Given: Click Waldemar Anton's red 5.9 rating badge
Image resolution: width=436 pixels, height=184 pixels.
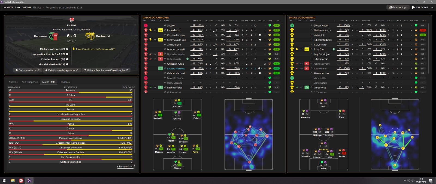Looking at the screenshot, I should (423, 30).
